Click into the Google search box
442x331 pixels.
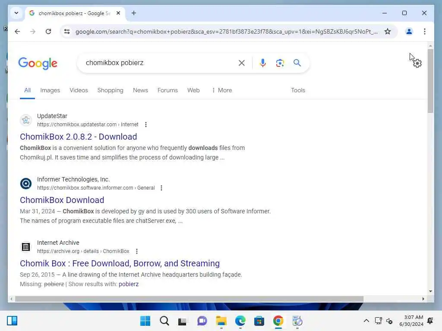pos(161,63)
